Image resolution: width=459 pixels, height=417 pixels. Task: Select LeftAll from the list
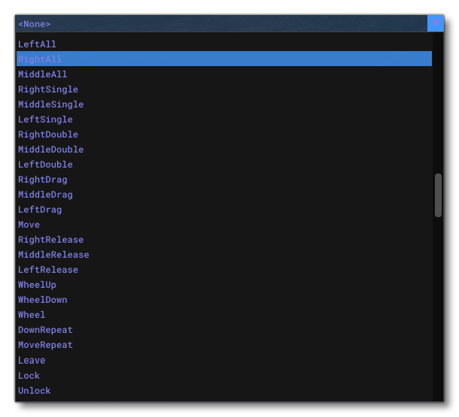[x=38, y=44]
